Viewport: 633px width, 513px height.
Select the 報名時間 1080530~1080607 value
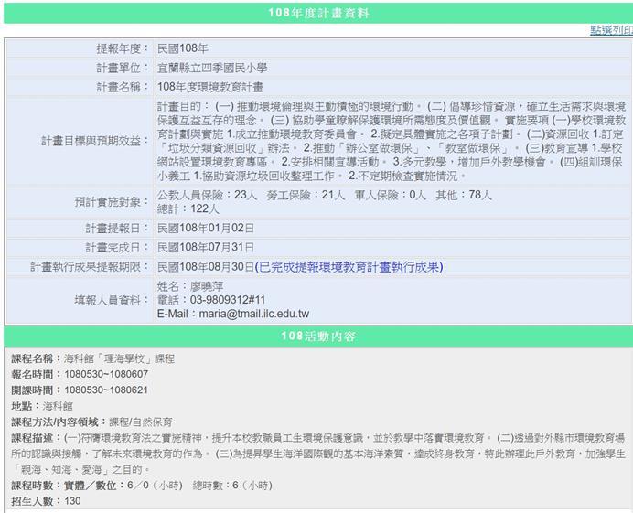coord(106,374)
